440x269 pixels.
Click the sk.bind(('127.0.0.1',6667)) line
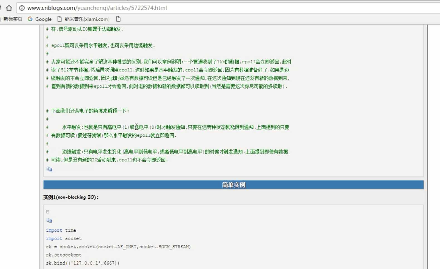pos(83,263)
